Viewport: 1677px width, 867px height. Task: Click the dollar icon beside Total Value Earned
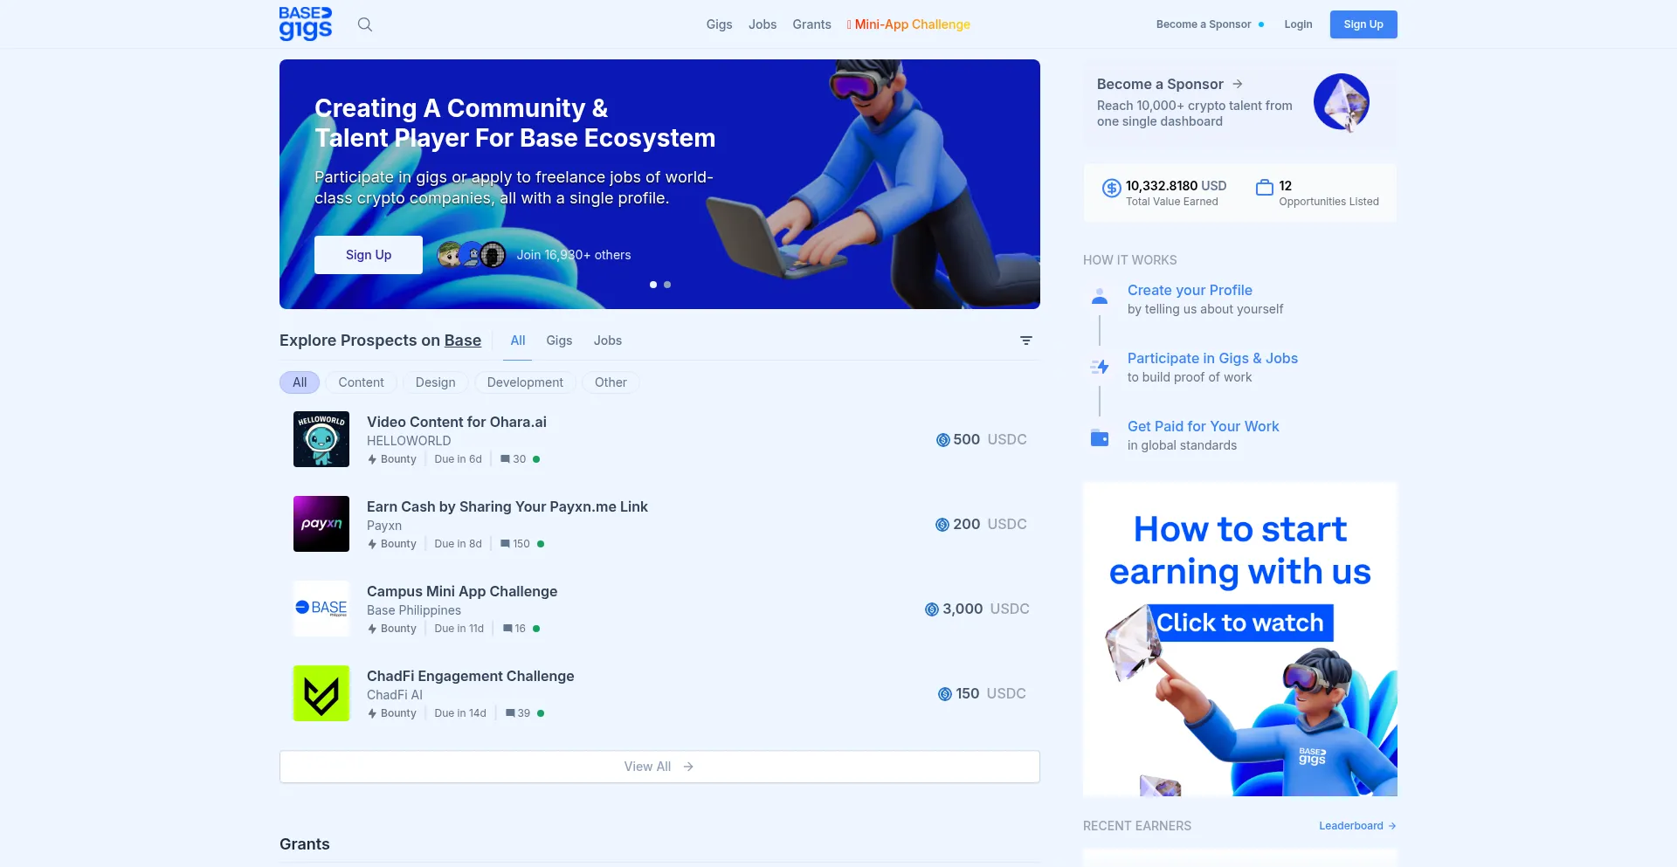pos(1111,188)
